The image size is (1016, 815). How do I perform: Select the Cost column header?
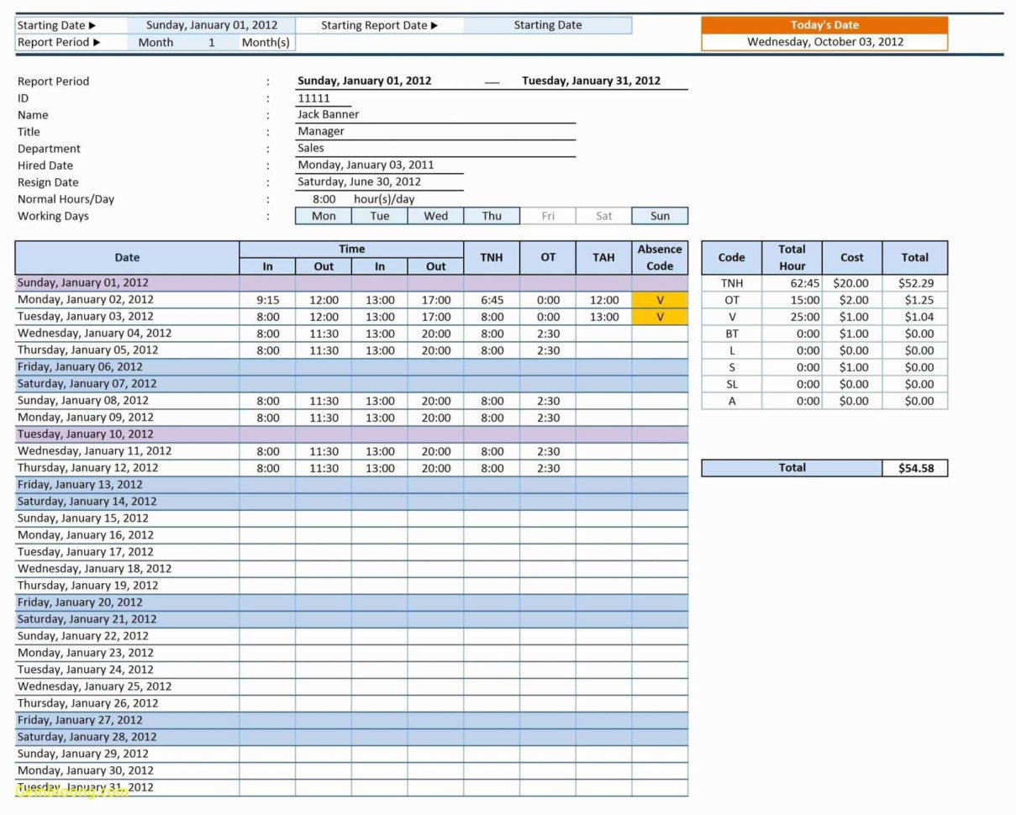[x=852, y=258]
